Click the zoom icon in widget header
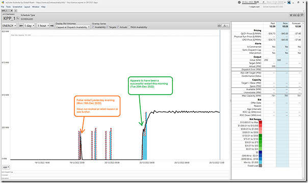The width and height of the screenshot is (308, 183). pyautogui.click(x=298, y=15)
